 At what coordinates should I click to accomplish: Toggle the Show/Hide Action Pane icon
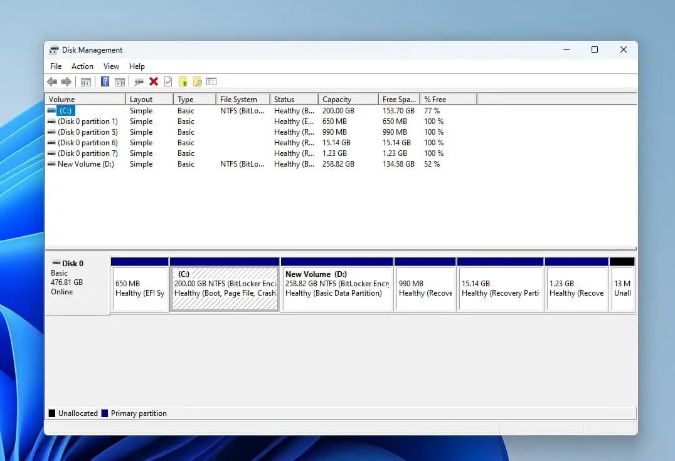click(x=120, y=81)
